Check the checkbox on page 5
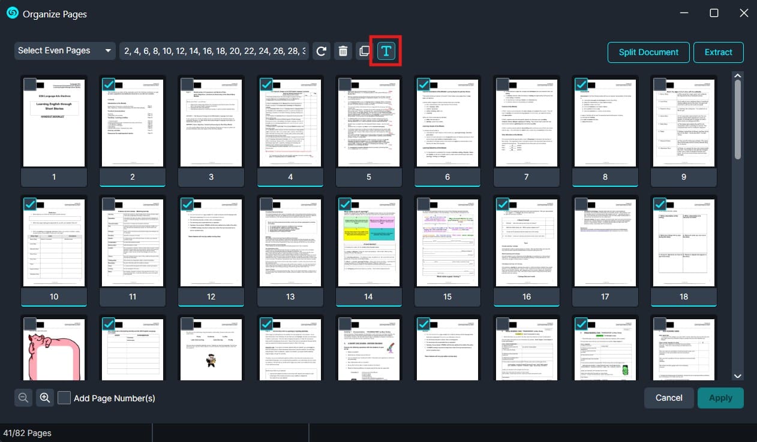Screen dimensions: 757x442 (345, 84)
